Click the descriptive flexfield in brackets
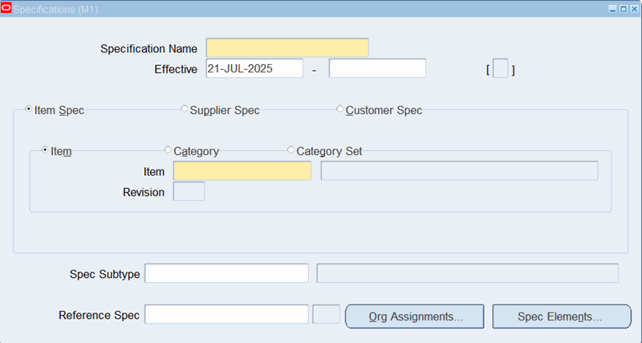642x343 pixels. 501,70
